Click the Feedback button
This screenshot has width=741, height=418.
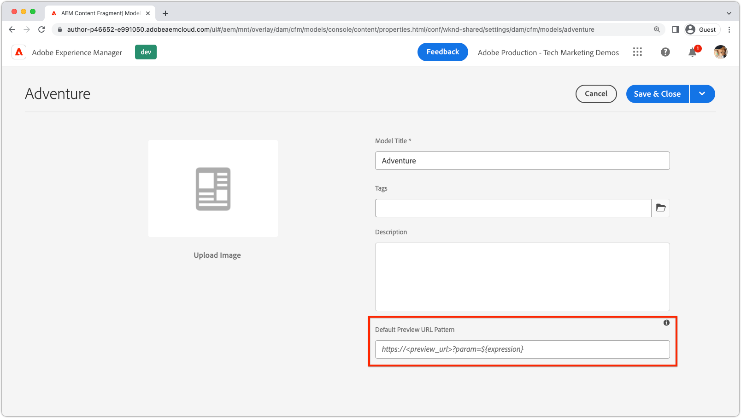click(443, 52)
